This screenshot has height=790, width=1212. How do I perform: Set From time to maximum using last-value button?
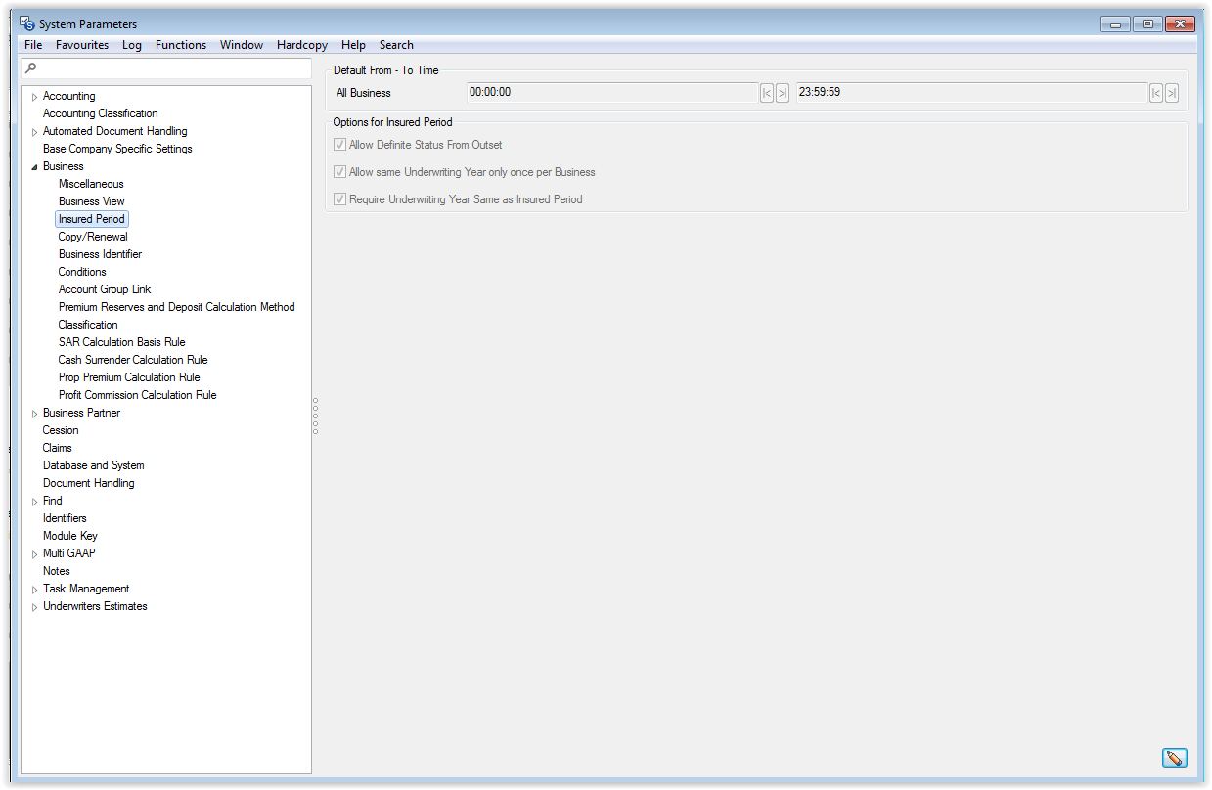782,93
